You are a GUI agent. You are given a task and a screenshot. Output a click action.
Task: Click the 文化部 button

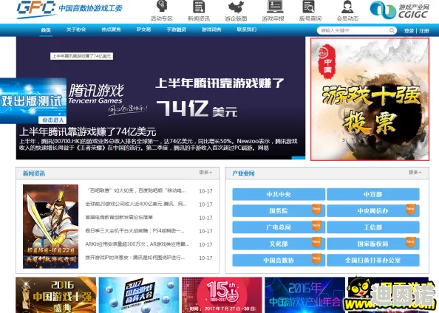pyautogui.click(x=279, y=244)
